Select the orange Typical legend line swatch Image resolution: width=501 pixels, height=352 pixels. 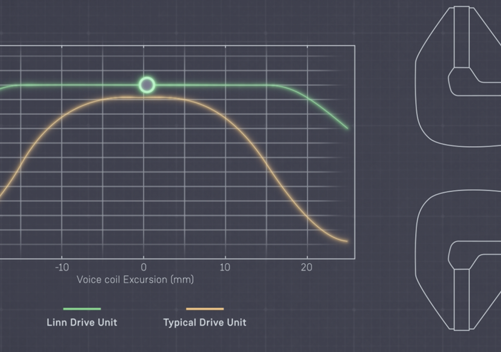point(205,309)
